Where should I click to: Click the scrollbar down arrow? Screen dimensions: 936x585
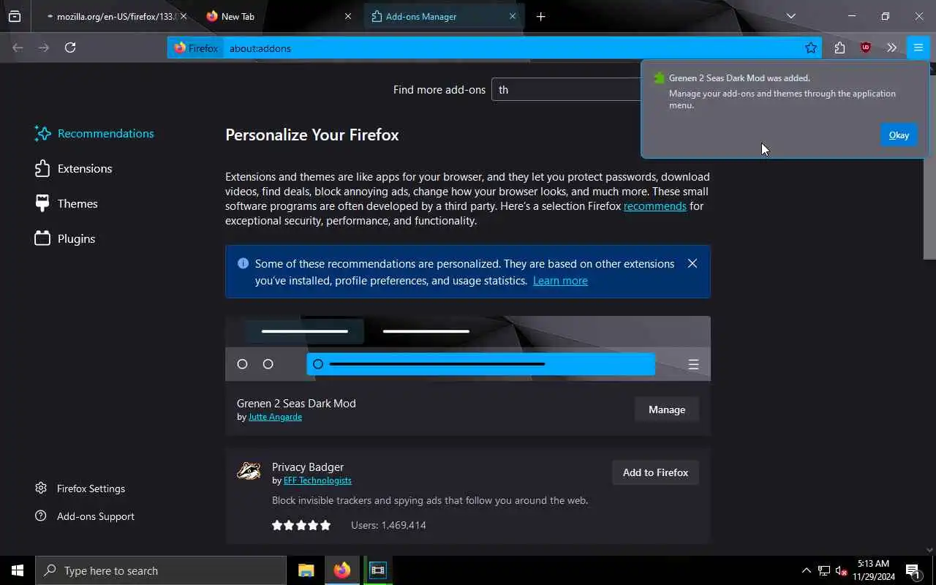tap(929, 549)
